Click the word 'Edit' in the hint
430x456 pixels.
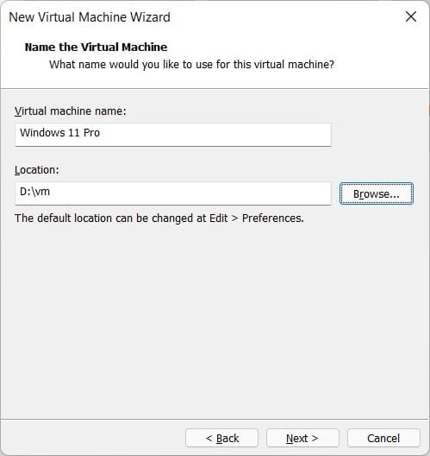(x=219, y=218)
